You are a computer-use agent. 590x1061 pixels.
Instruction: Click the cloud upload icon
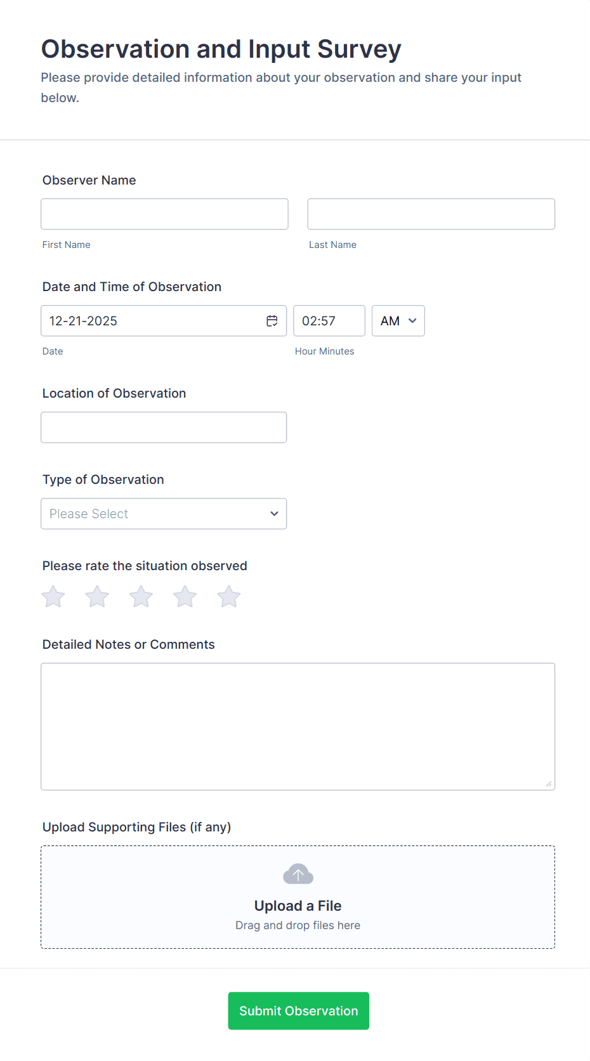click(298, 875)
